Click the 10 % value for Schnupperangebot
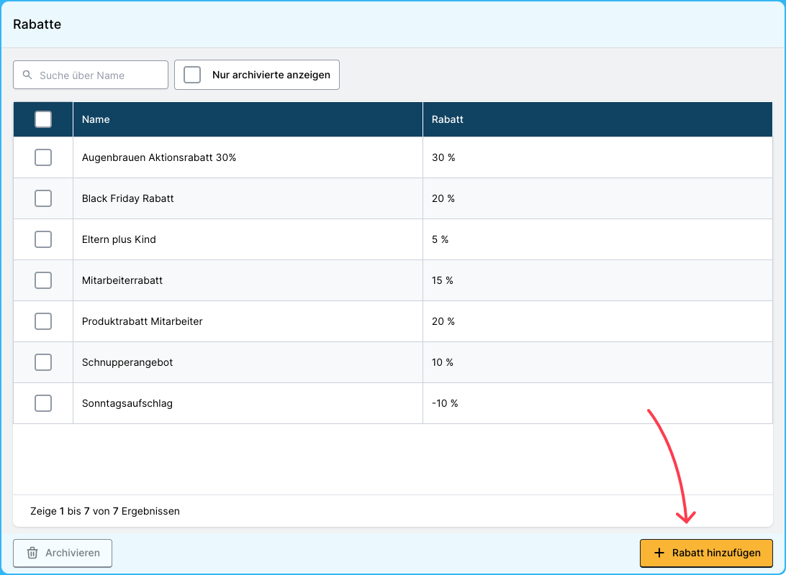Viewport: 786px width, 575px height. (x=443, y=362)
